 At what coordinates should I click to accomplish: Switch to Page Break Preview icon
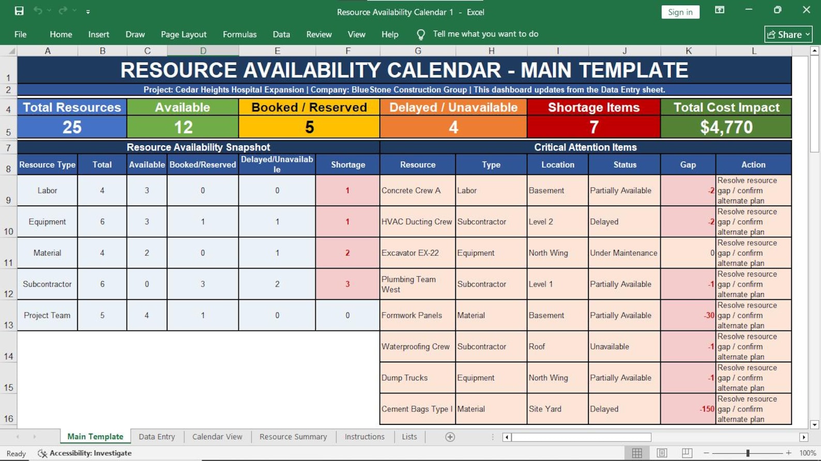[x=687, y=453]
